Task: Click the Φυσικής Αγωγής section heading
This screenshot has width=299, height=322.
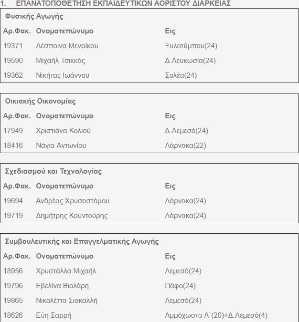Action: [x=34, y=17]
